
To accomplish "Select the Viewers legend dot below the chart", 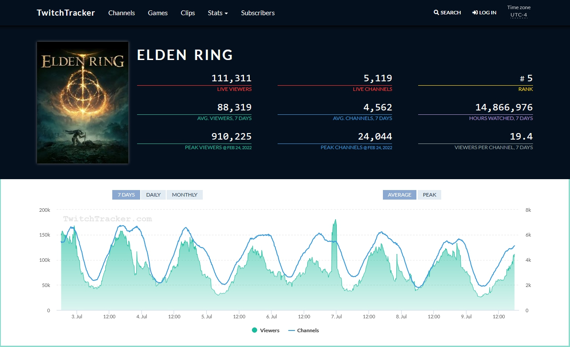I will click(254, 330).
